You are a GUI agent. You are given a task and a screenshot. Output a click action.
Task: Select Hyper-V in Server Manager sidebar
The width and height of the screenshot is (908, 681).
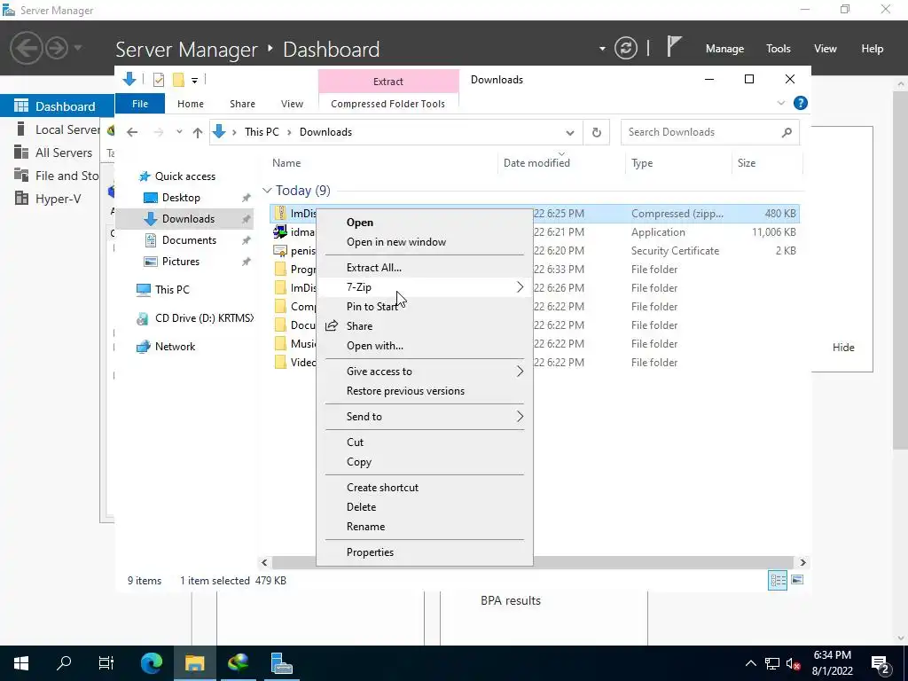tap(57, 199)
